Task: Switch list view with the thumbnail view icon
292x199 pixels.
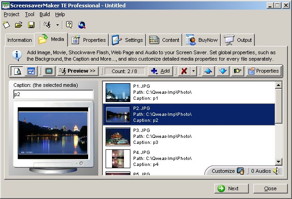Action: point(49,71)
